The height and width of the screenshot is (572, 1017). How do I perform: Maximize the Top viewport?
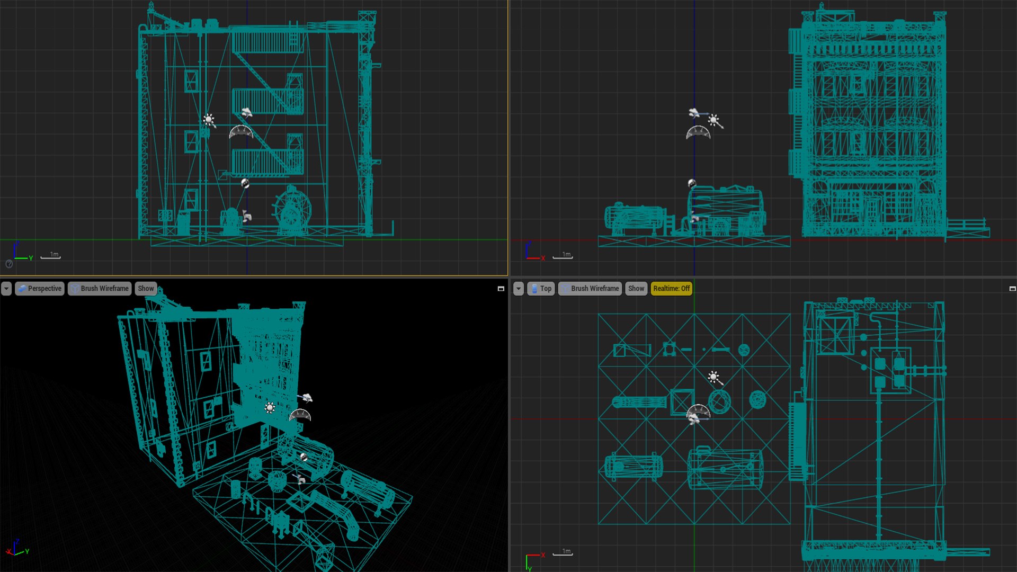1012,289
